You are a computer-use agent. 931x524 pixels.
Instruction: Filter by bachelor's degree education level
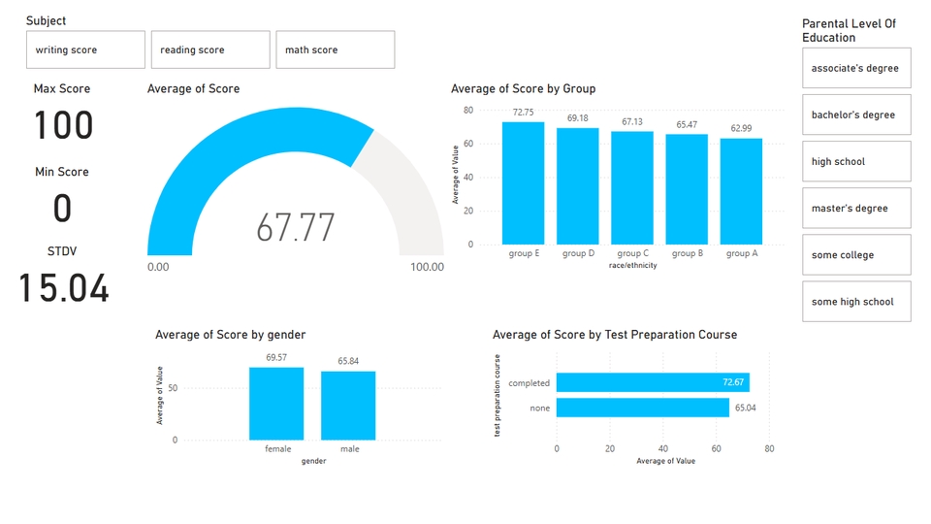(x=856, y=115)
